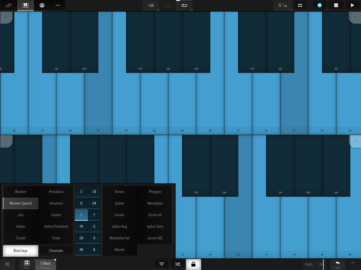The width and height of the screenshot is (361, 270).
Task: Select the Hexatonic scale category
Action: [56, 203]
